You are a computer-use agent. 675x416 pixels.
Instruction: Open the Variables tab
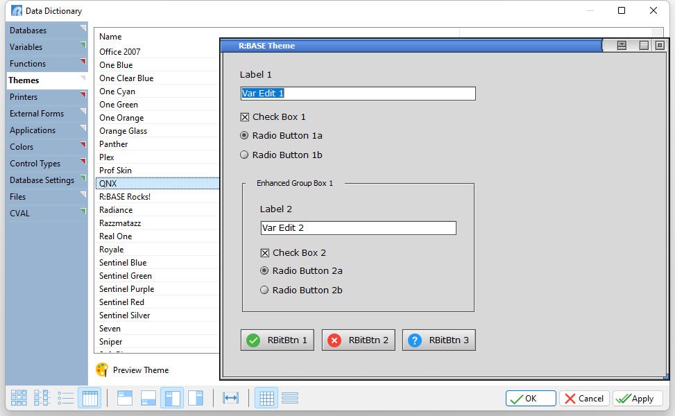pos(47,47)
